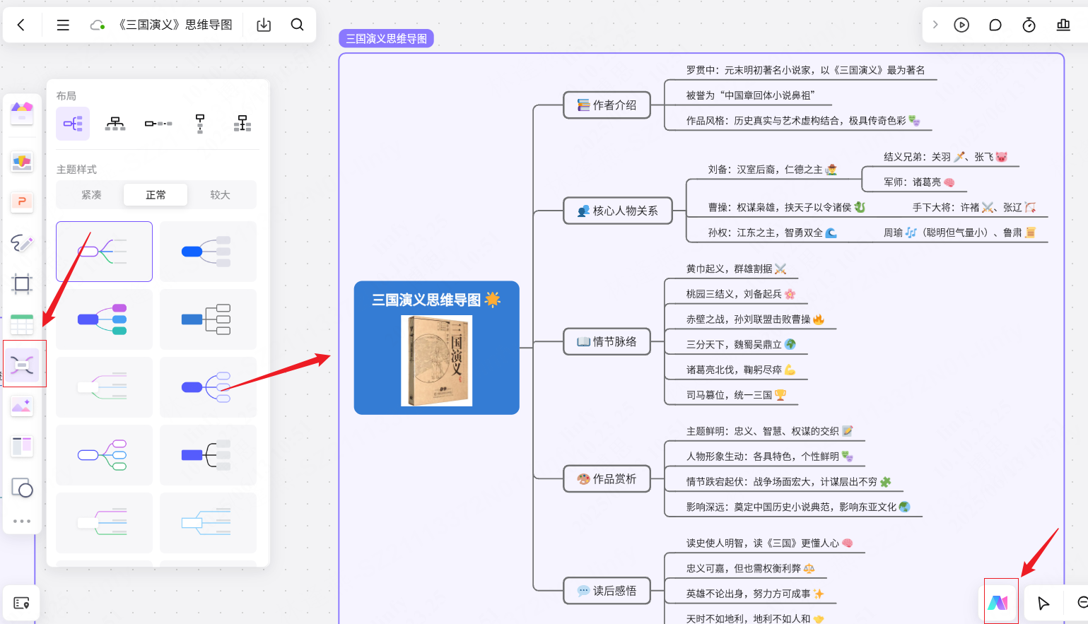
Task: Click the 曹操：权谋枭雄 node
Action: point(786,207)
